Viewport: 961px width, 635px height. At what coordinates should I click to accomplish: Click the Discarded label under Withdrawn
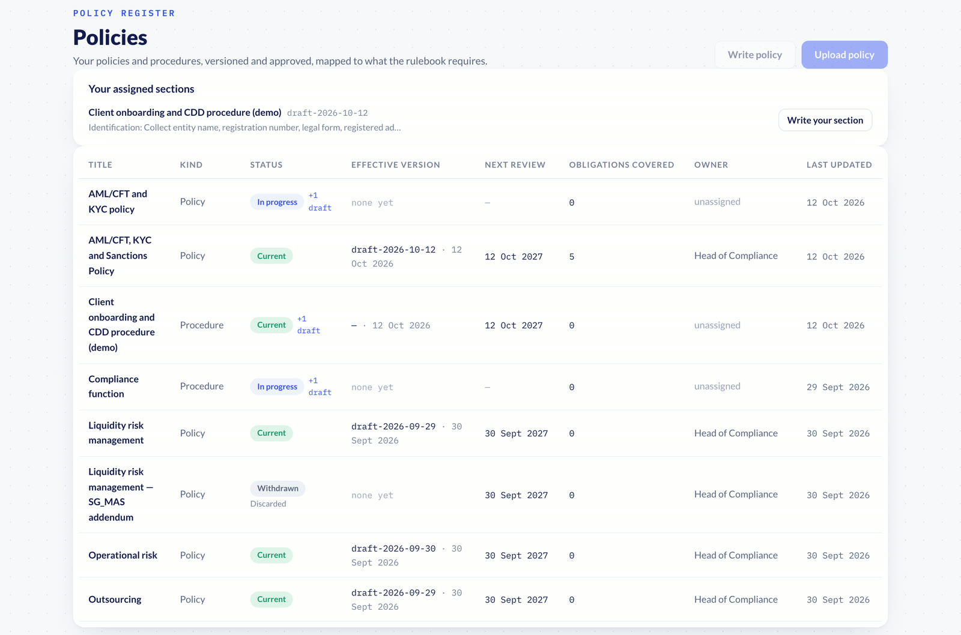pyautogui.click(x=268, y=504)
